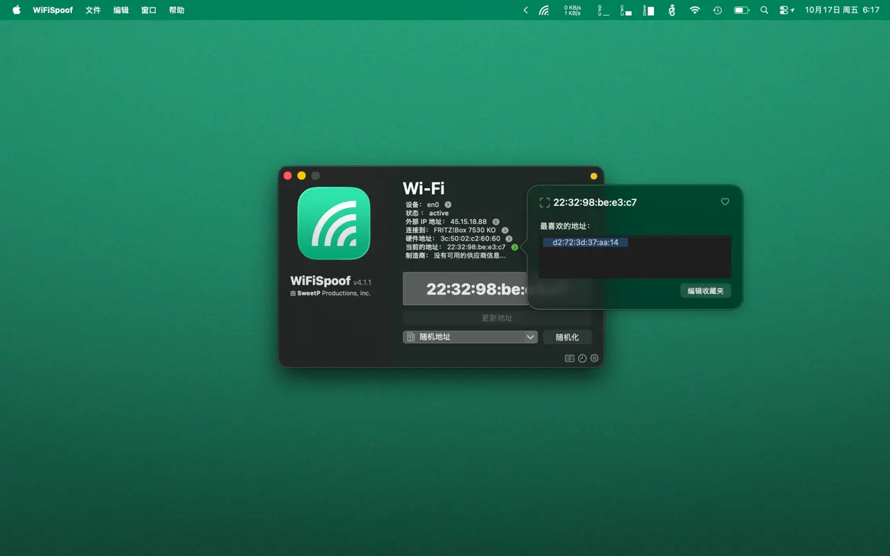Open the 编辑 menu
Screen dimensions: 890x556
click(120, 10)
